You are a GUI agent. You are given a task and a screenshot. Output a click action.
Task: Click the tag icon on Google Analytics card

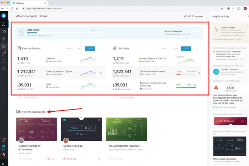point(99,159)
